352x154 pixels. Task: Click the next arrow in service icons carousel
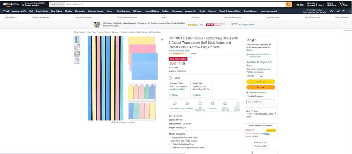[x=238, y=107]
